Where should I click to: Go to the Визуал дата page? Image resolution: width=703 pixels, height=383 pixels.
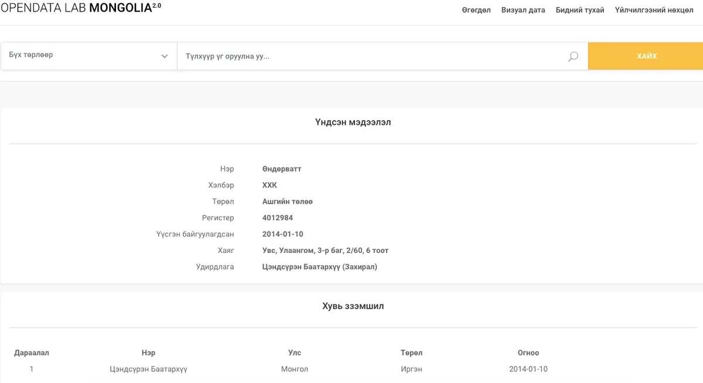pos(523,10)
